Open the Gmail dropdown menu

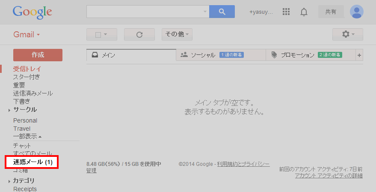point(27,34)
